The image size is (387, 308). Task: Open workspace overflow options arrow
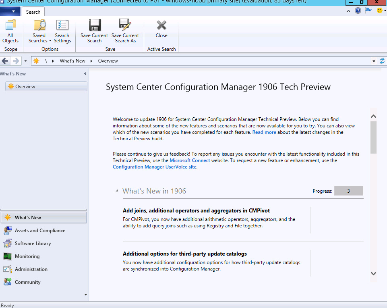point(86,294)
